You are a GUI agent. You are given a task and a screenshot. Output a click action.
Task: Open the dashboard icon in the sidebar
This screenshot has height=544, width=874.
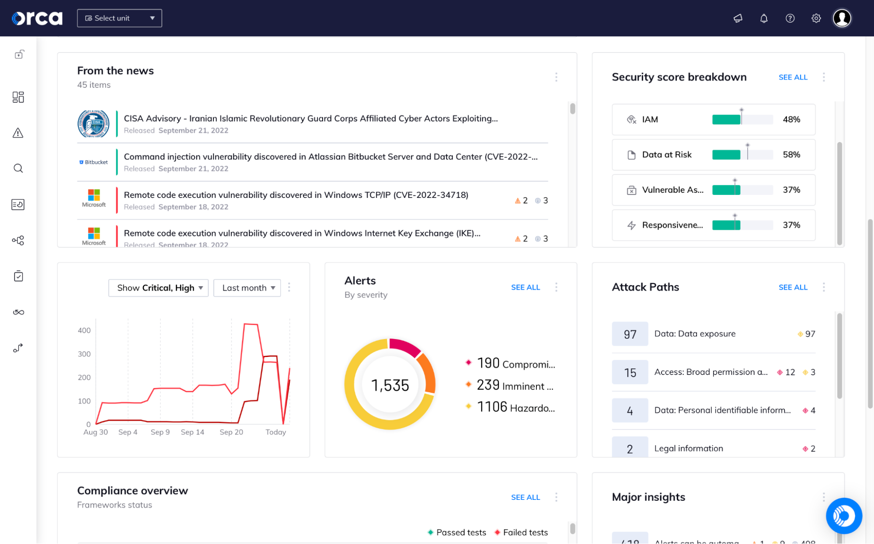coord(18,97)
